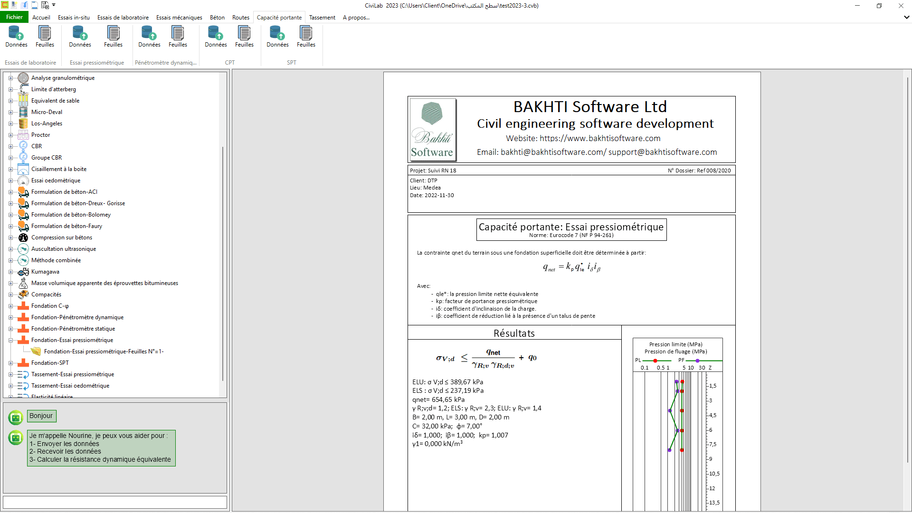Expand Formulation de béton-Dreux- Gorisse node
Viewport: 912px width, 513px height.
coord(10,203)
